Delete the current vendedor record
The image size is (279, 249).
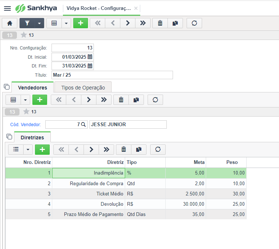coord(121,100)
